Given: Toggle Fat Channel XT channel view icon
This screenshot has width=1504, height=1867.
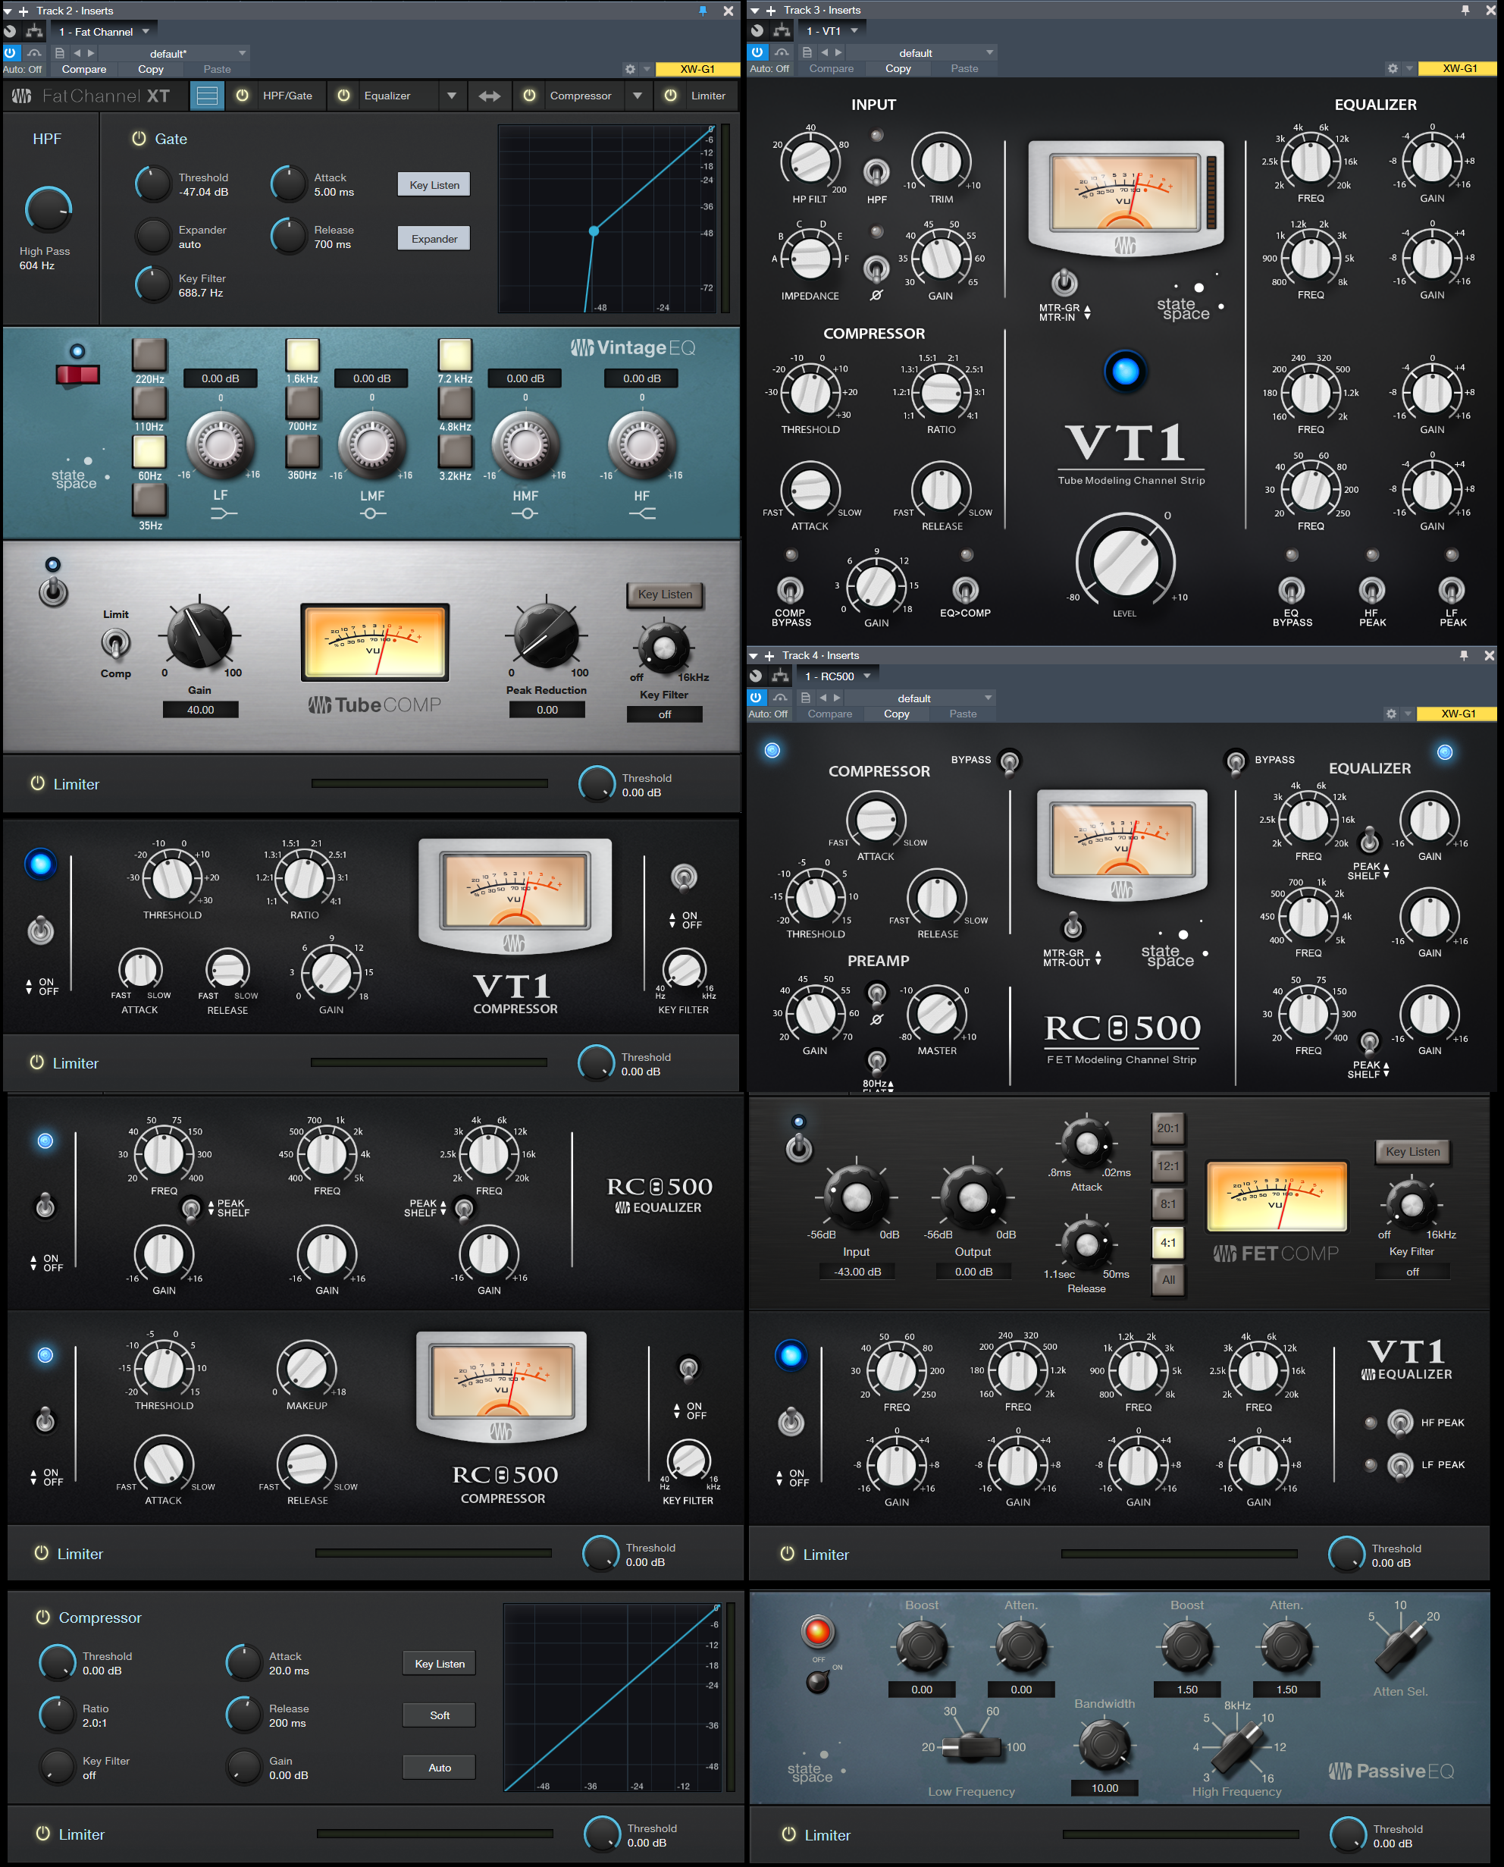Looking at the screenshot, I should coord(207,96).
